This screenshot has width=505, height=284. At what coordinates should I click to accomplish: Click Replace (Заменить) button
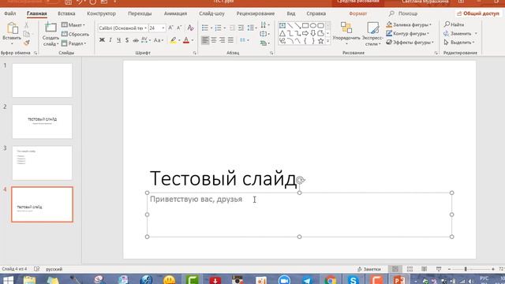458,33
